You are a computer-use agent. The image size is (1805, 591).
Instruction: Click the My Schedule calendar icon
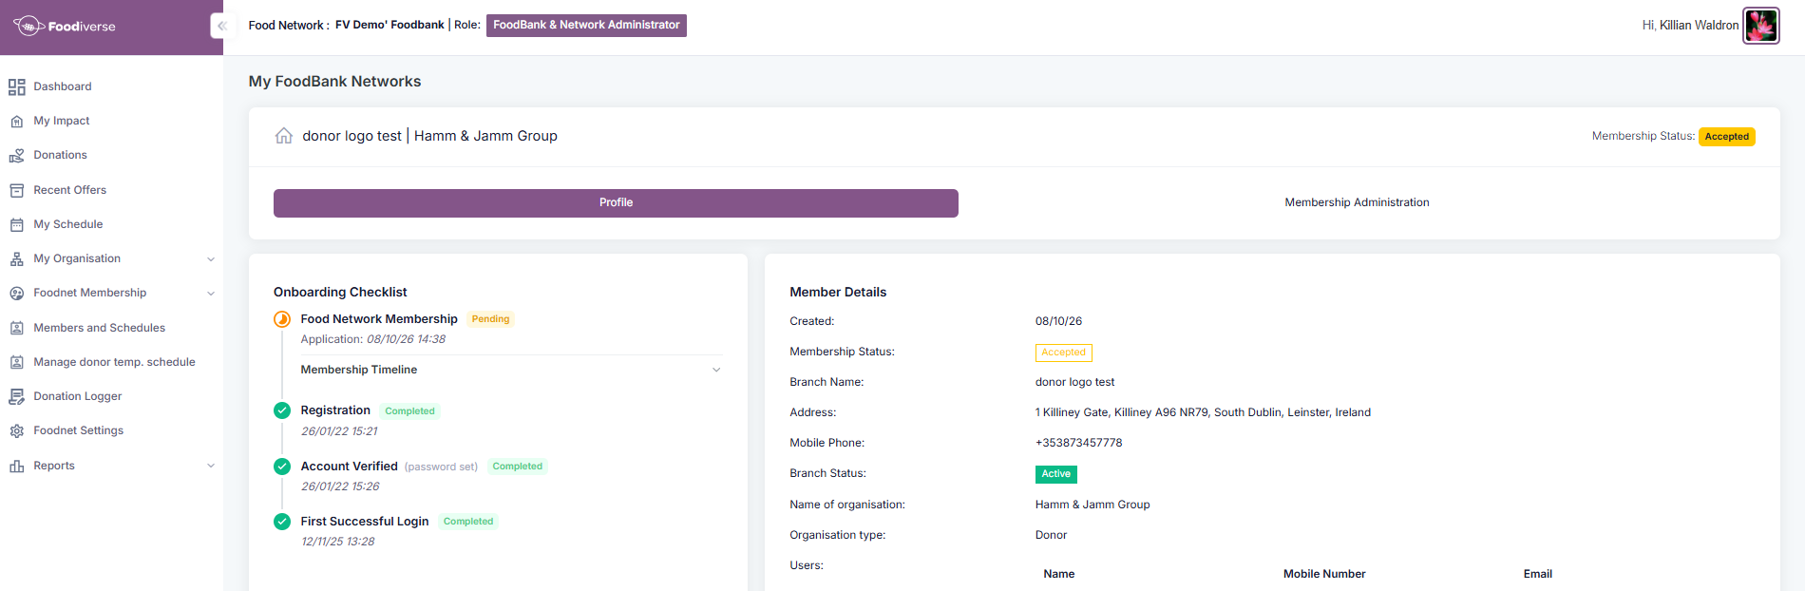point(17,225)
